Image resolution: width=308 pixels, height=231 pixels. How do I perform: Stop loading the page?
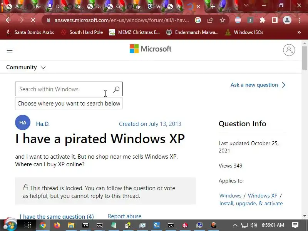(x=33, y=20)
